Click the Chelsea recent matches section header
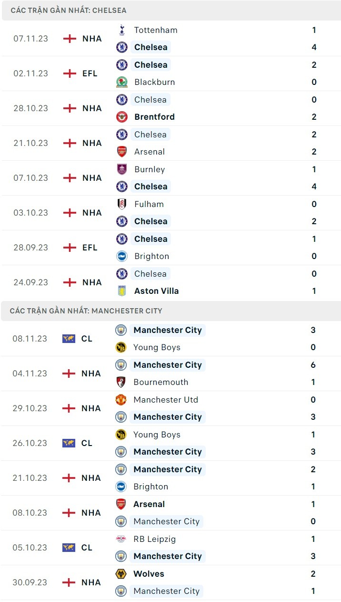Viewport: 341px width, 602px height. tap(68, 10)
